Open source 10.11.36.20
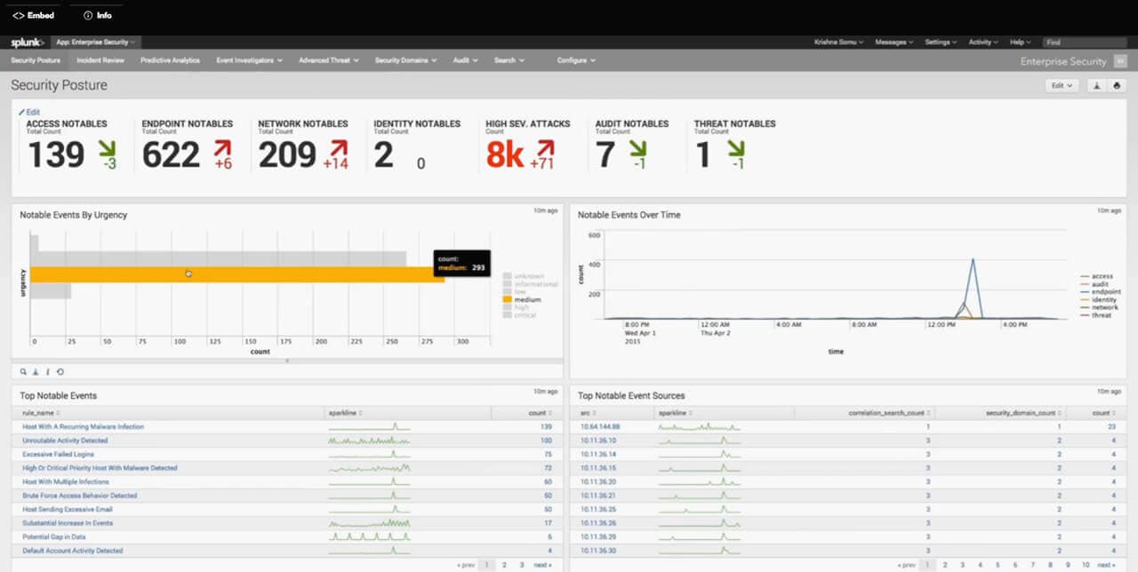The width and height of the screenshot is (1138, 572). (x=598, y=481)
